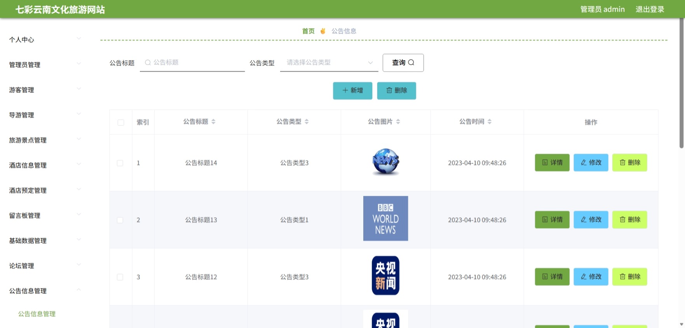Click 删除 for 公告标题13
The height and width of the screenshot is (328, 685).
tap(630, 220)
